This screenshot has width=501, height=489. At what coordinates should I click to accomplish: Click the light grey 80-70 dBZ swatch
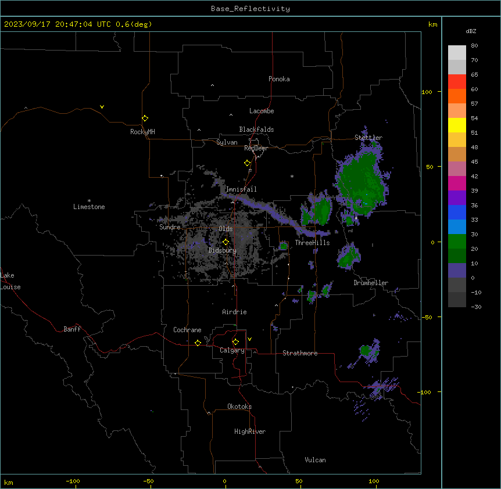457,52
